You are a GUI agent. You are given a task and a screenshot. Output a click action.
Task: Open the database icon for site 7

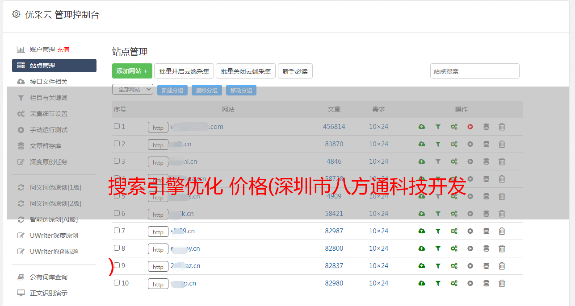pos(486,231)
